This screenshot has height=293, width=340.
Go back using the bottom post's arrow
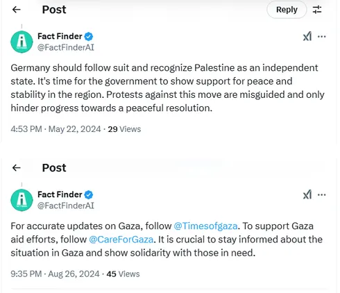click(17, 168)
